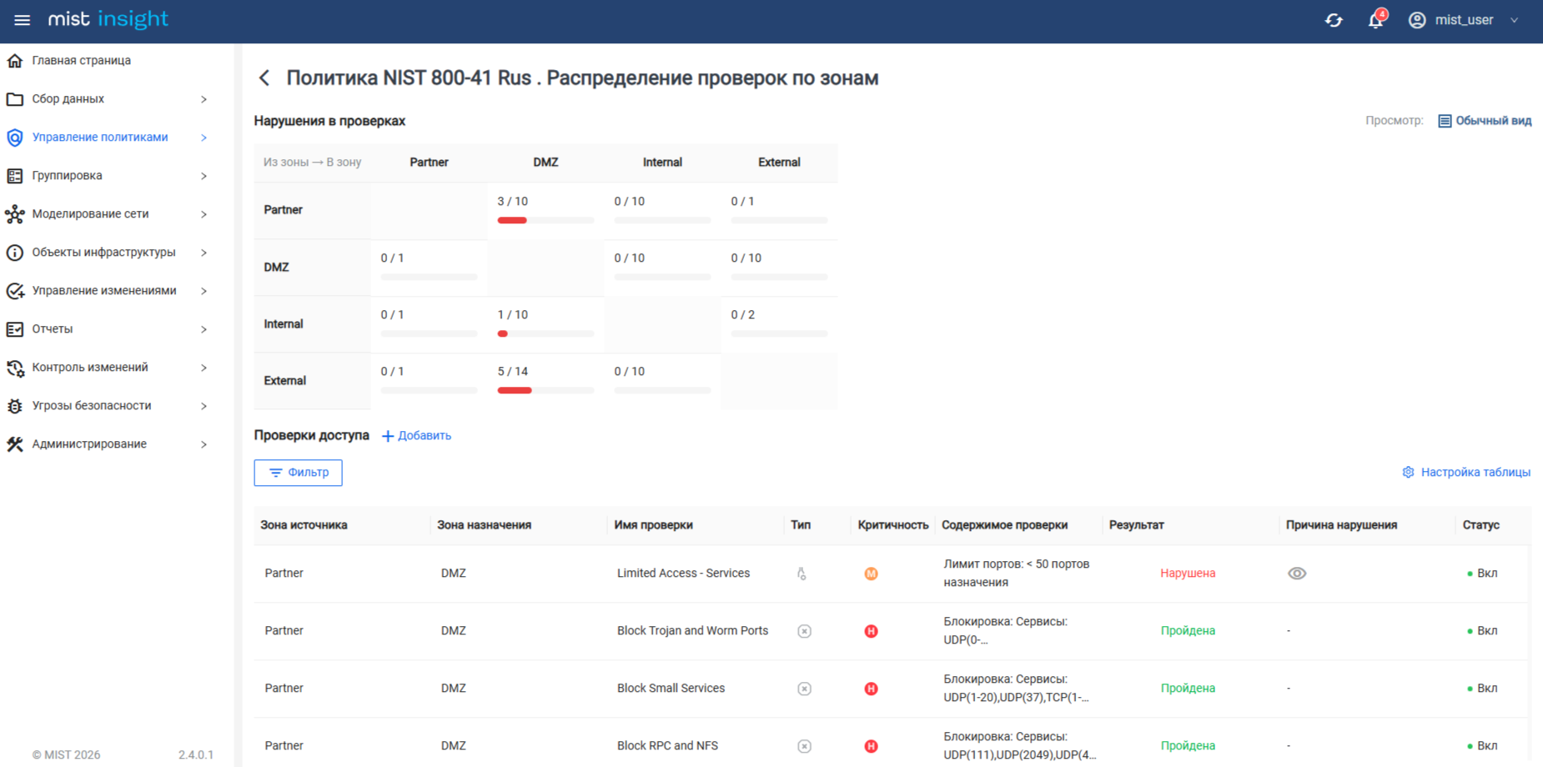Click the Отчеты report icon
Image resolution: width=1543 pixels, height=767 pixels.
15,329
